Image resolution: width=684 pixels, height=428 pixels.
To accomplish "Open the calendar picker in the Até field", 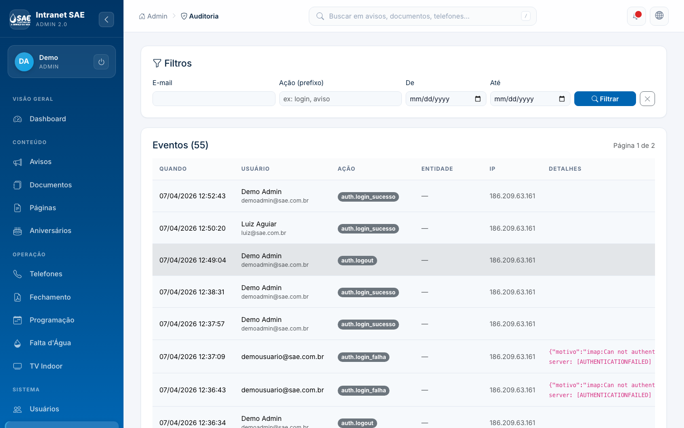I will coord(562,99).
